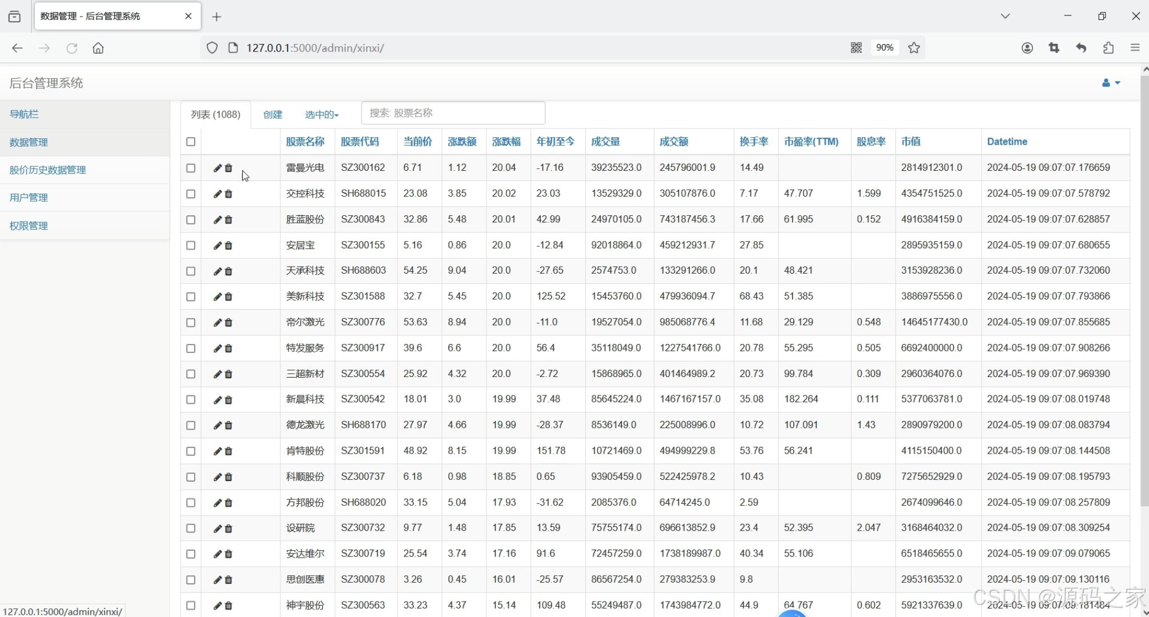
Task: Bookmark this page with the star icon
Action: tap(914, 48)
